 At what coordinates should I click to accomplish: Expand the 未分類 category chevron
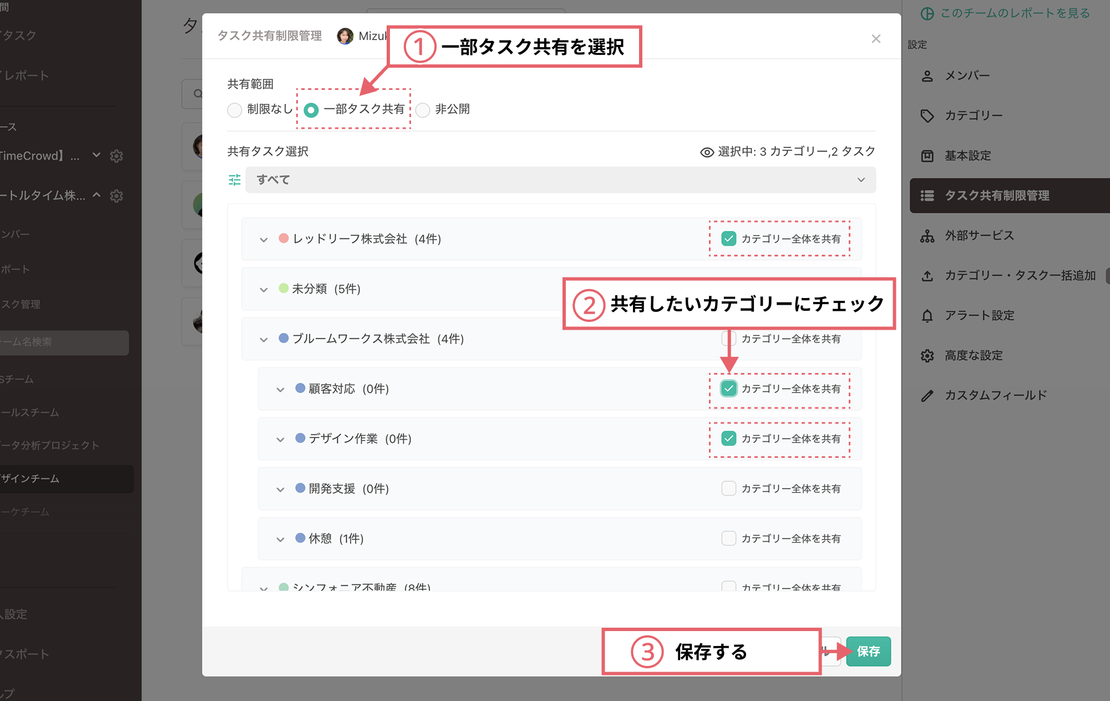coord(263,289)
